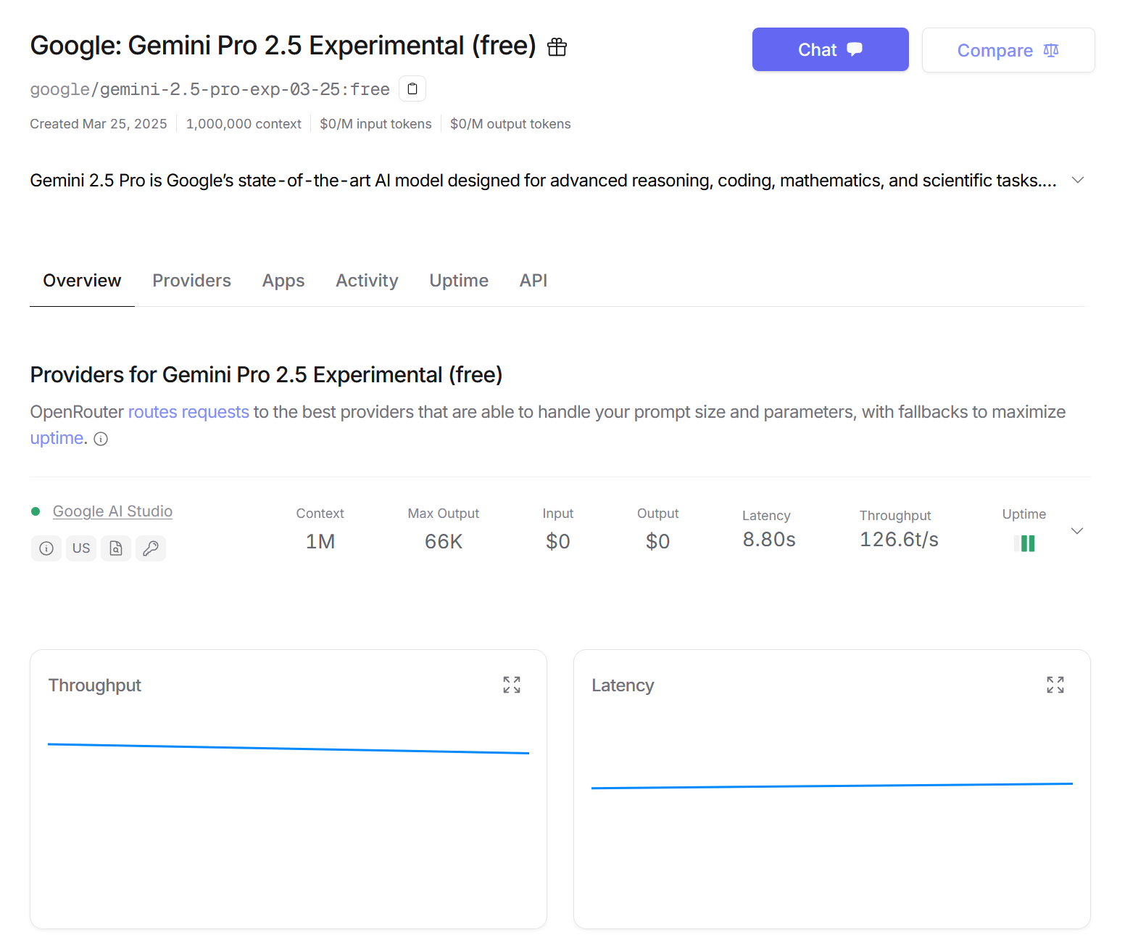Click the $0/M input tokens text
This screenshot has width=1146, height=935.
(x=375, y=124)
